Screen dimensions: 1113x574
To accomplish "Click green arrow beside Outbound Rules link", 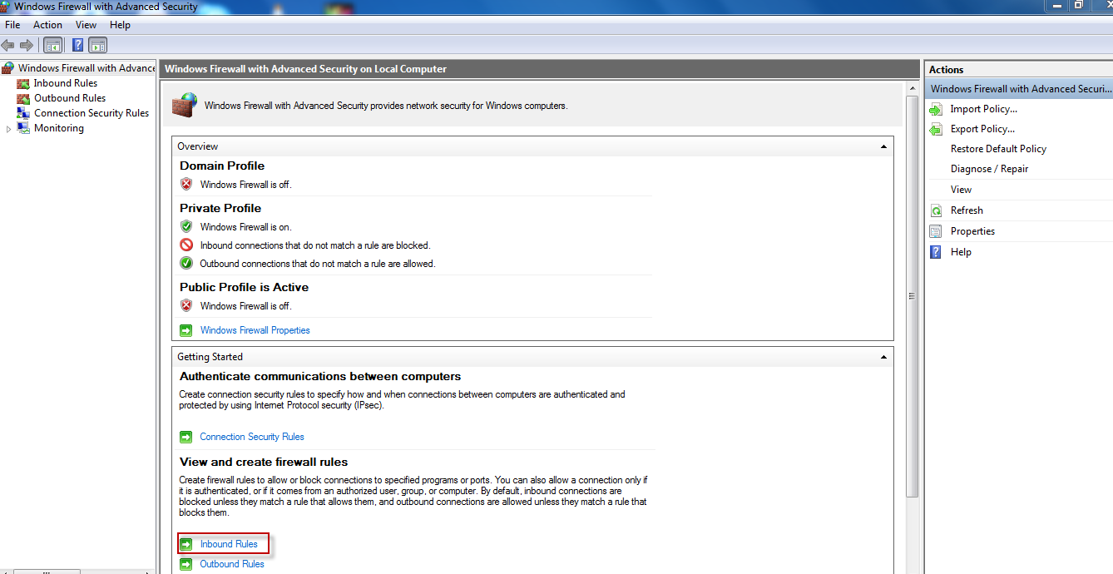I will coord(186,564).
